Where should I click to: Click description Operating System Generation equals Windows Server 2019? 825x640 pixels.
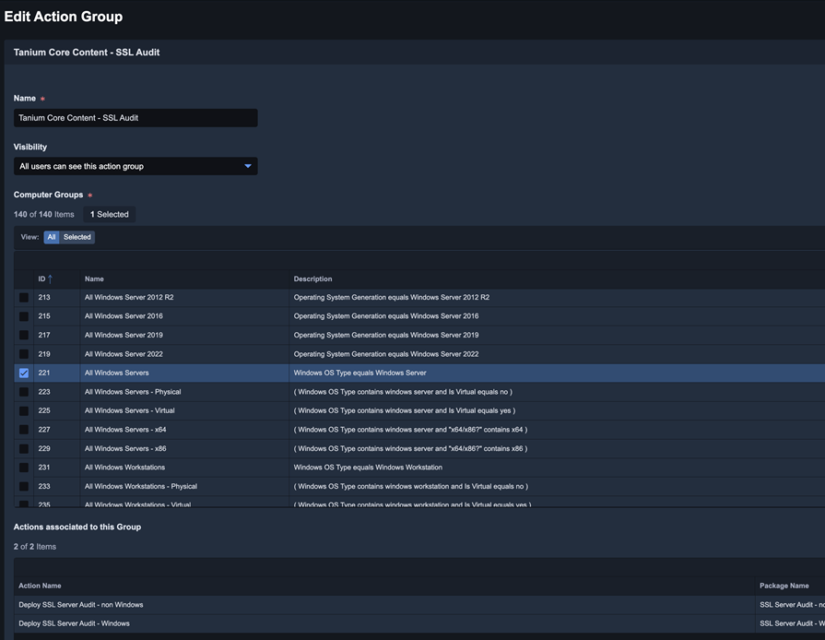click(386, 336)
